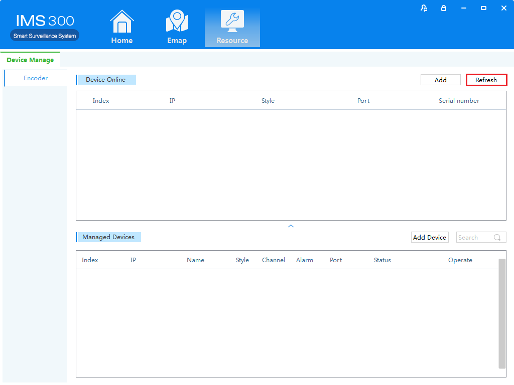Select Encoder in the left sidebar

[x=36, y=78]
